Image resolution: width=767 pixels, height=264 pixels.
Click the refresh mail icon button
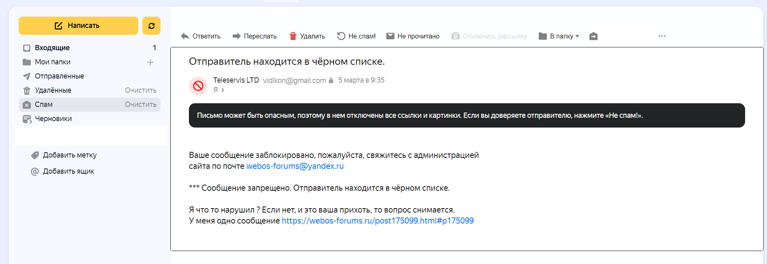[x=151, y=26]
